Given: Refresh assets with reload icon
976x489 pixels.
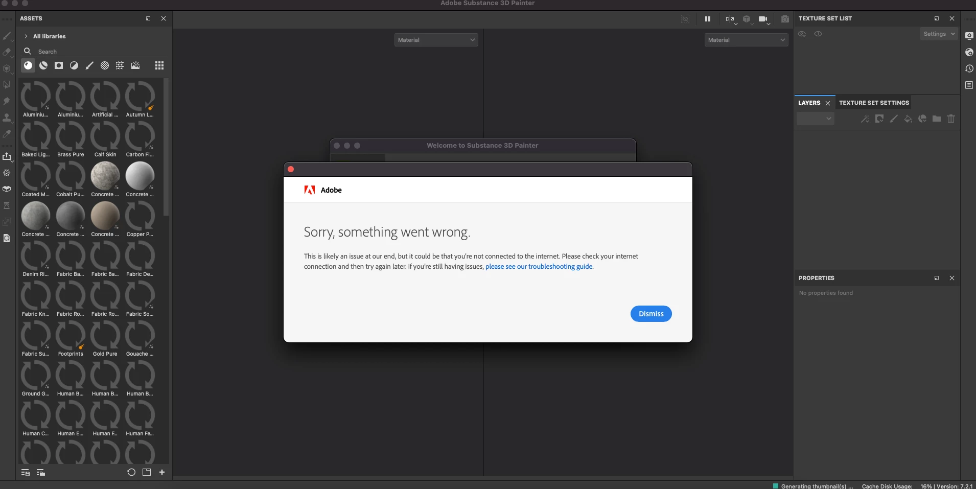Looking at the screenshot, I should coord(131,472).
